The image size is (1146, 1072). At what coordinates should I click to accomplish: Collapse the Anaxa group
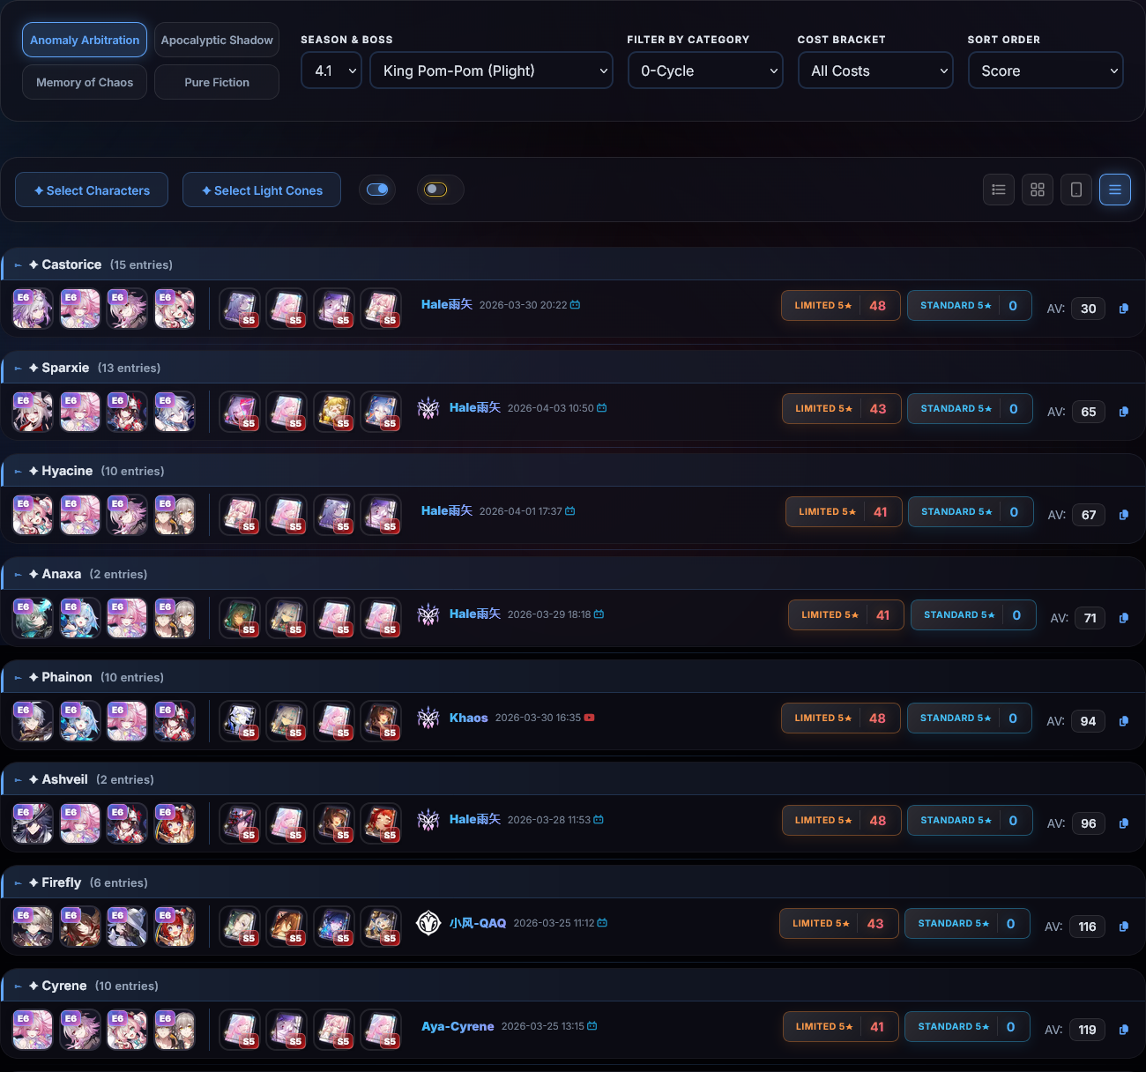pos(18,575)
